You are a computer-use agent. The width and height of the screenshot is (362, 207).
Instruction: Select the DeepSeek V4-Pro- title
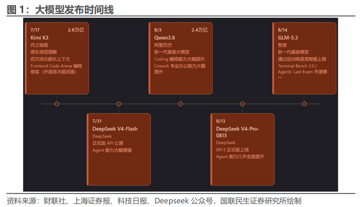[x=238, y=129]
